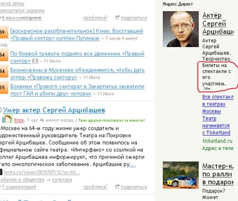
Task: Open the '6 комментариев' comments link
Action: tap(21, 17)
